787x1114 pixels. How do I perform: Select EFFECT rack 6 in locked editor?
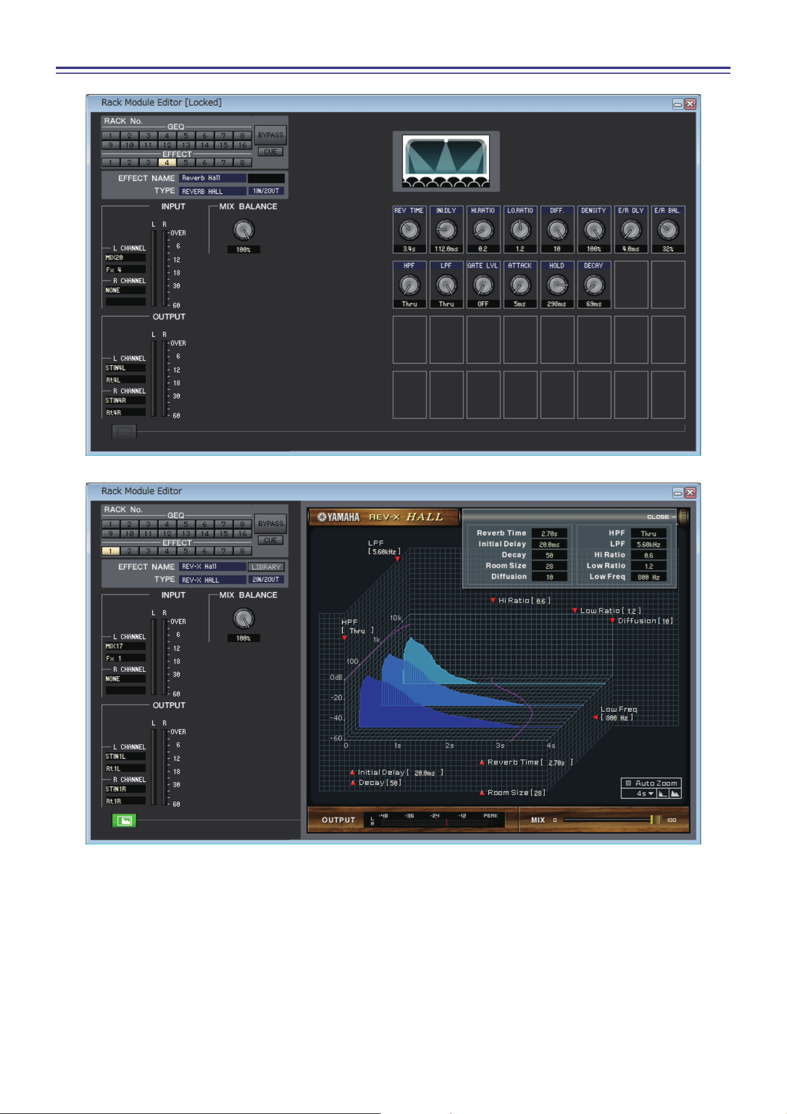tap(205, 162)
